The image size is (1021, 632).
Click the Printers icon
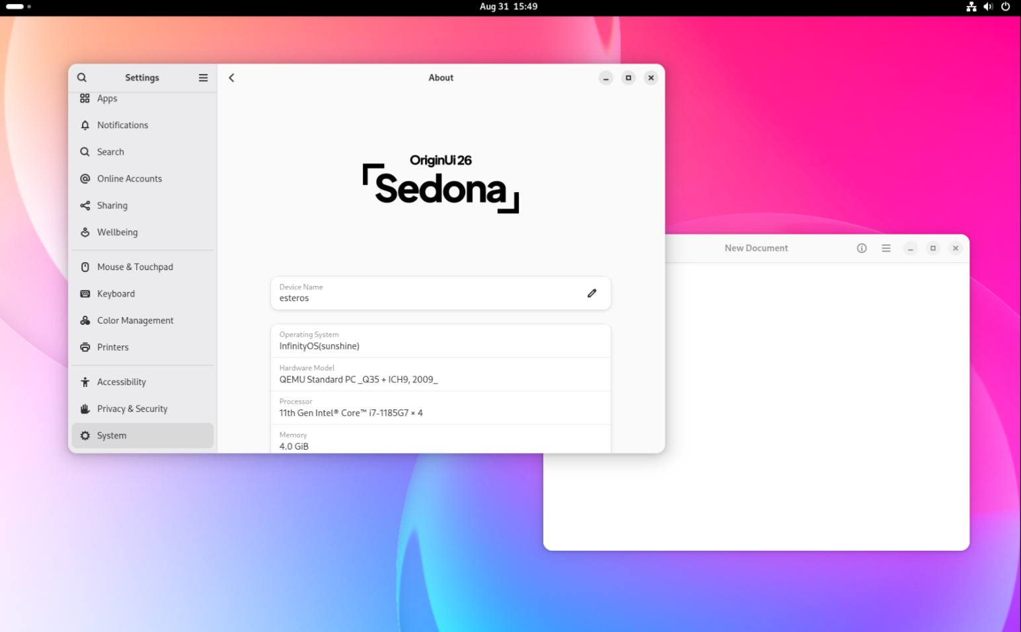(x=85, y=347)
